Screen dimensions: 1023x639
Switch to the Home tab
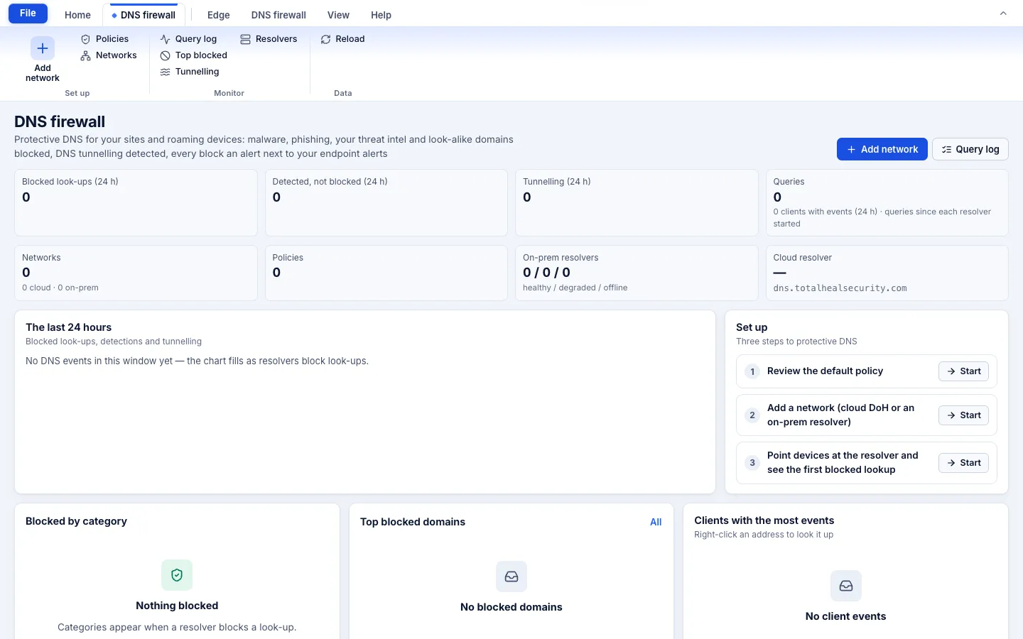click(77, 15)
